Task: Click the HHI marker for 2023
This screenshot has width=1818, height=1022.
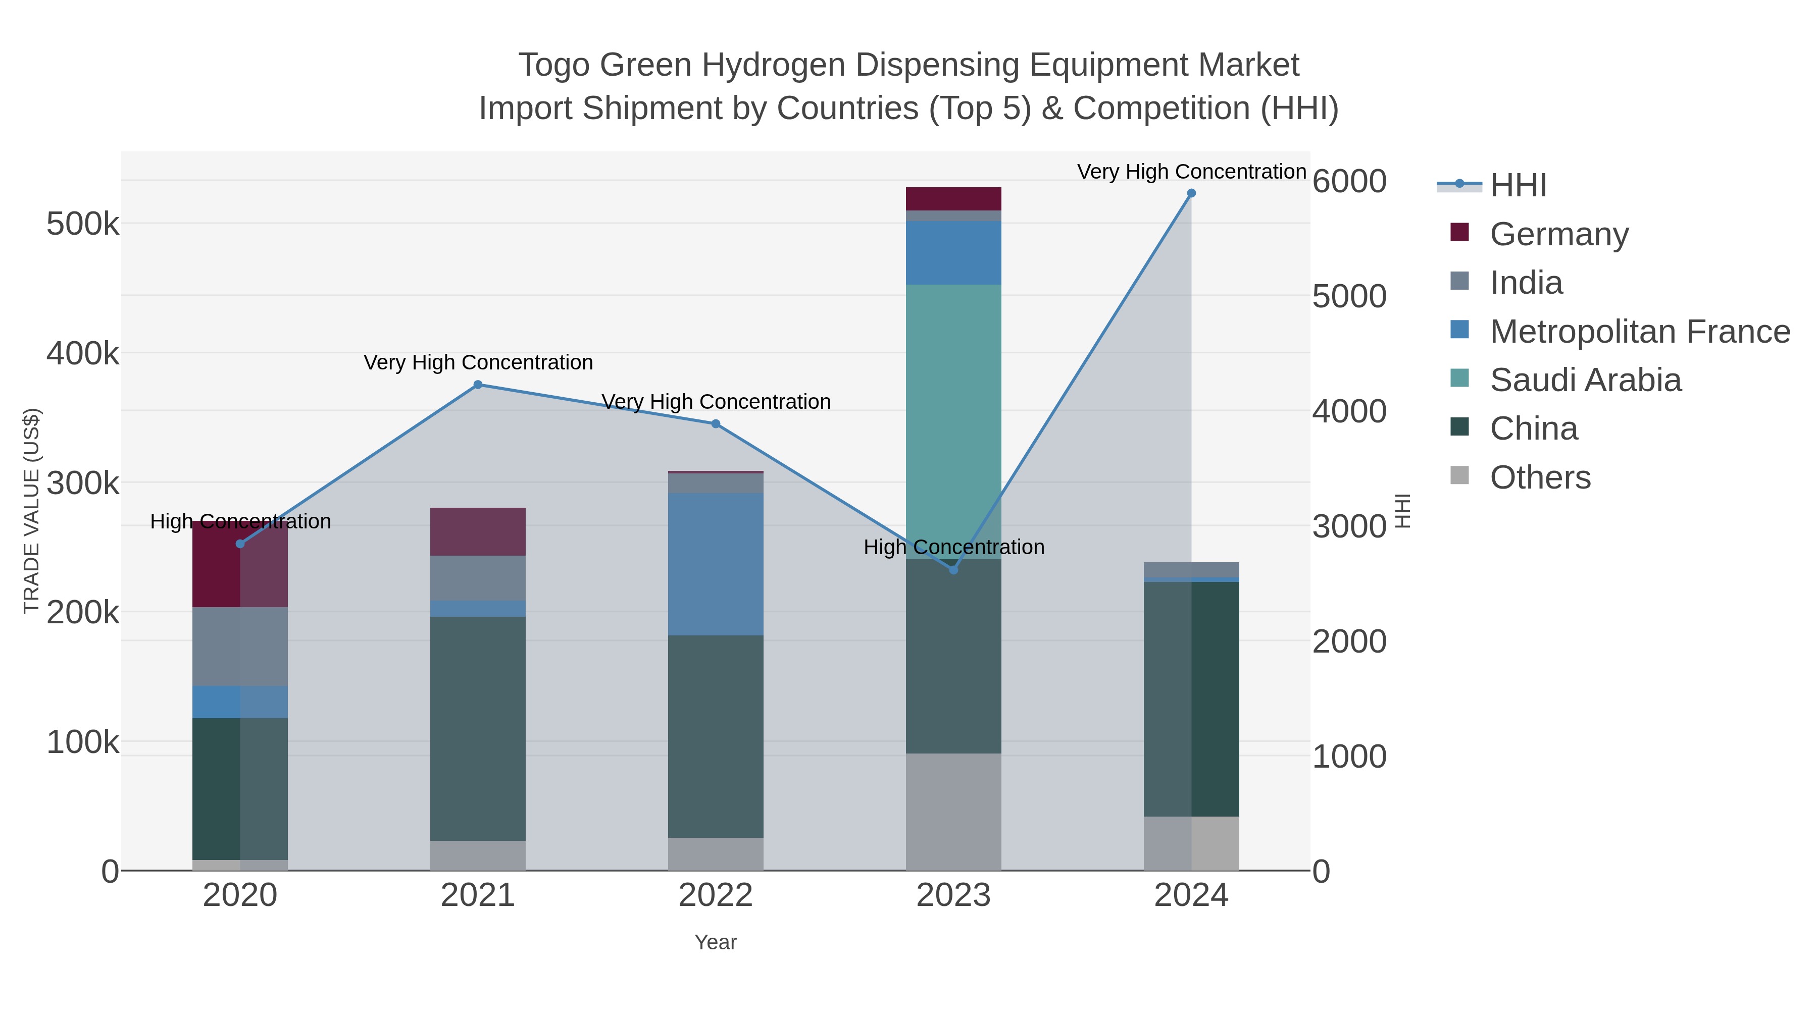Action: (953, 570)
